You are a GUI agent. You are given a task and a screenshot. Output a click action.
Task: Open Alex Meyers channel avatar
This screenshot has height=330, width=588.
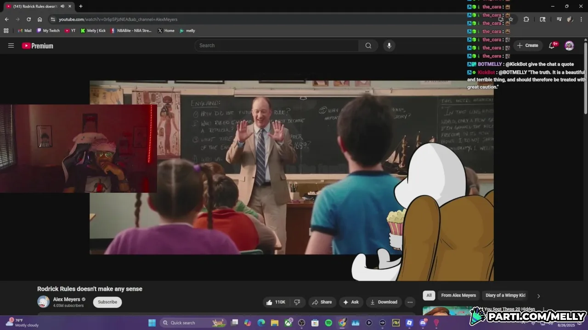tap(43, 302)
